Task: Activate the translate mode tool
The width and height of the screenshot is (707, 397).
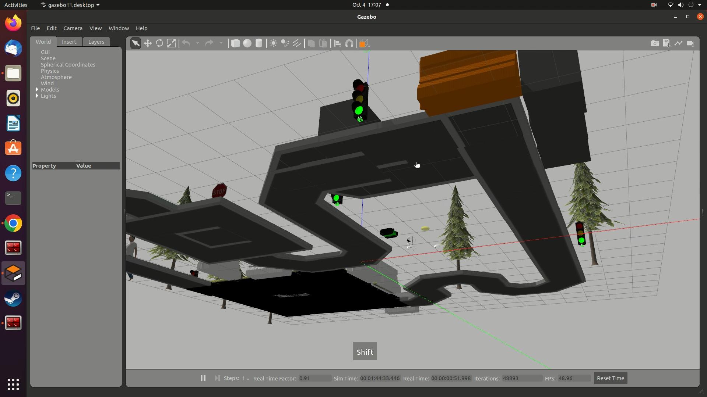Action: [148, 43]
